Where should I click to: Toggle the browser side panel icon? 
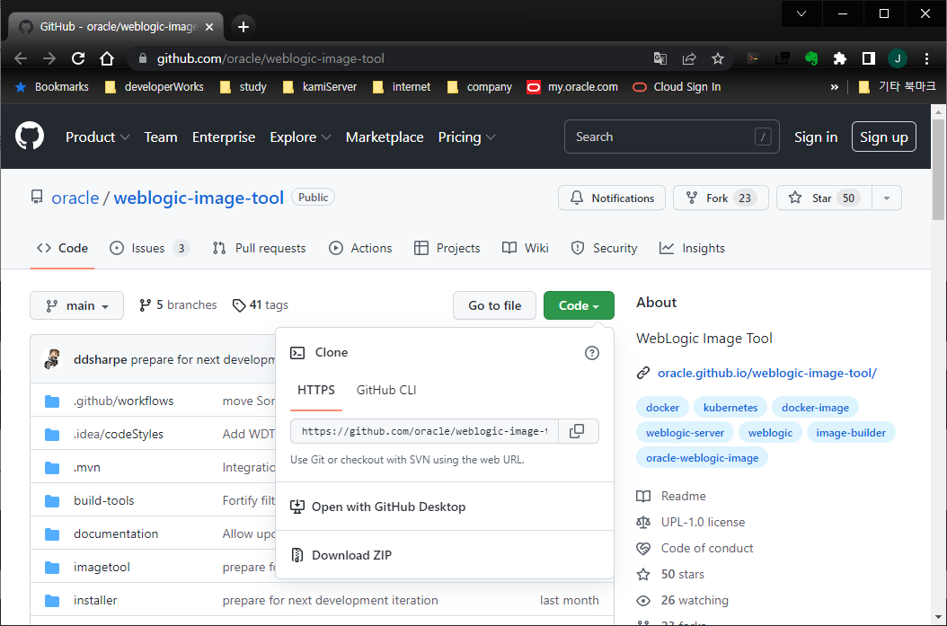pos(869,58)
